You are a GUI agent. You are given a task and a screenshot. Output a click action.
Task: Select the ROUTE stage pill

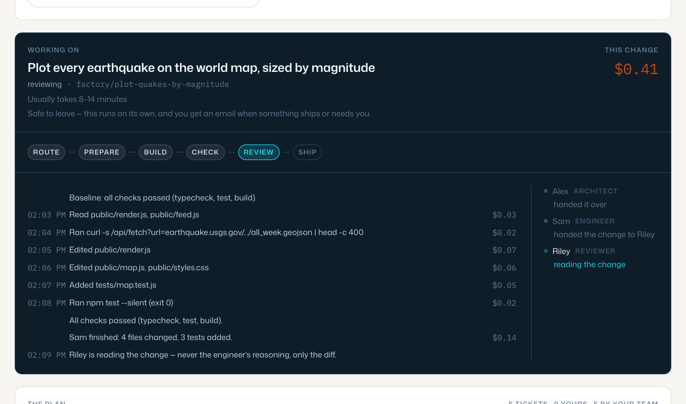coord(46,152)
